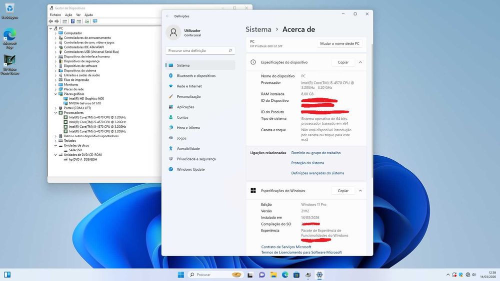Click the back arrow in Definições title bar
Image resolution: width=500 pixels, height=281 pixels.
coord(167,16)
